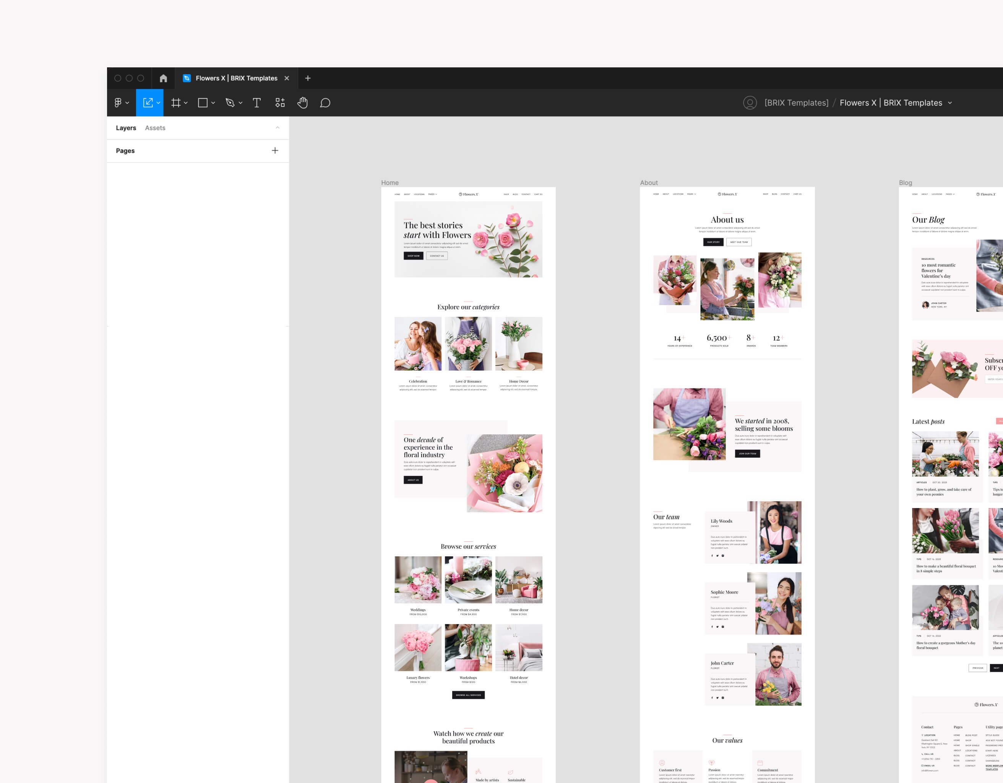Close the Flowers X file tab
1003x783 pixels.
coord(287,78)
